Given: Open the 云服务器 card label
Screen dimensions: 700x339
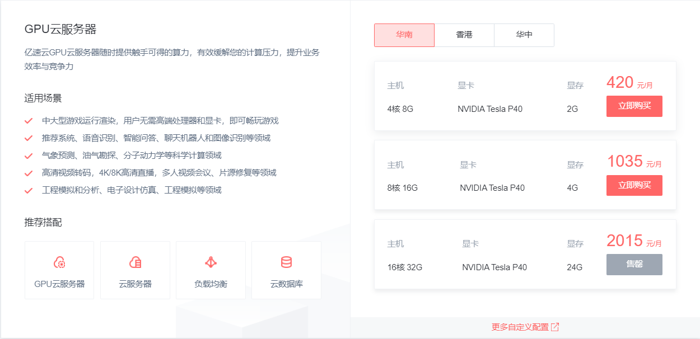Looking at the screenshot, I should pyautogui.click(x=135, y=284).
